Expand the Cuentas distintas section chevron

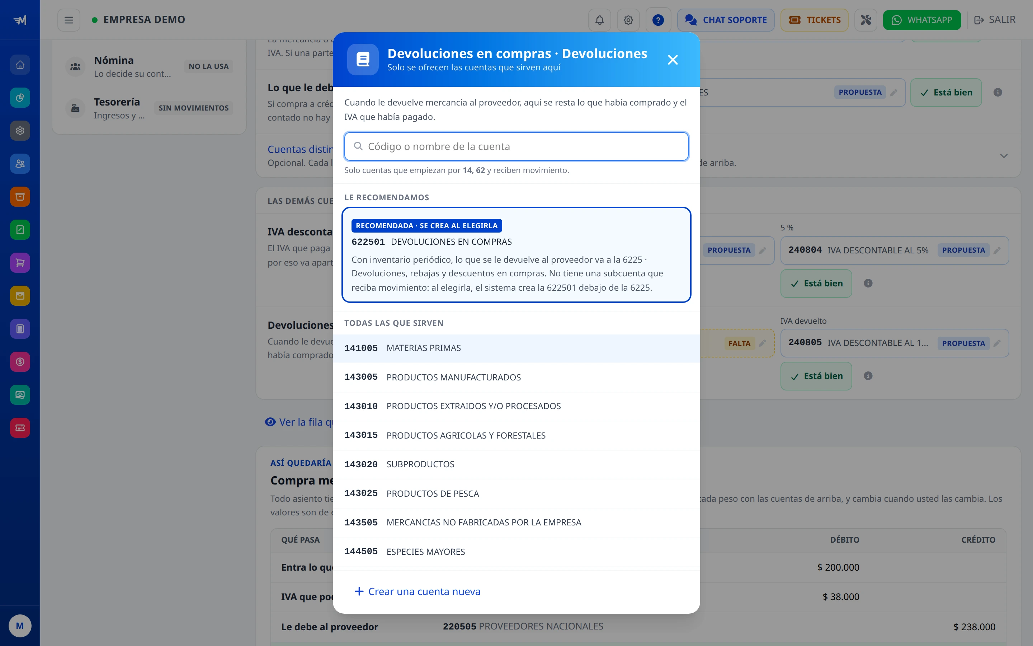pos(1004,156)
